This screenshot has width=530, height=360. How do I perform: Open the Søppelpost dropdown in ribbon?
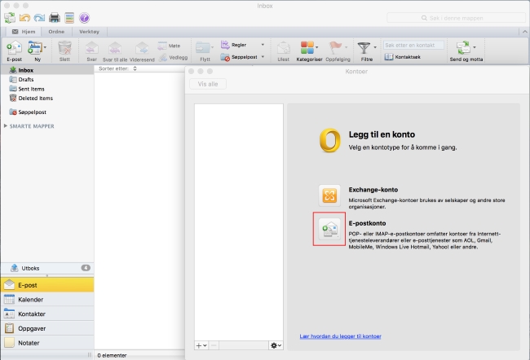(263, 57)
